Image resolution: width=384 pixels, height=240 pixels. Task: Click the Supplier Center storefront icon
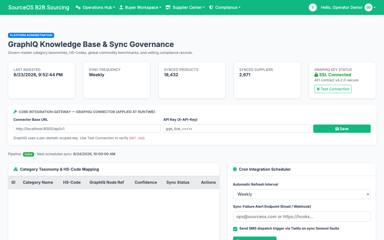(168, 7)
